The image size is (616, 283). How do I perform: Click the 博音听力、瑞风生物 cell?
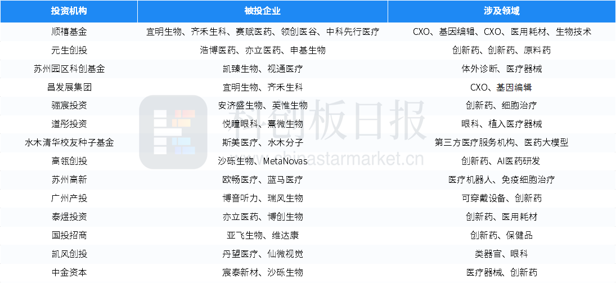click(262, 198)
